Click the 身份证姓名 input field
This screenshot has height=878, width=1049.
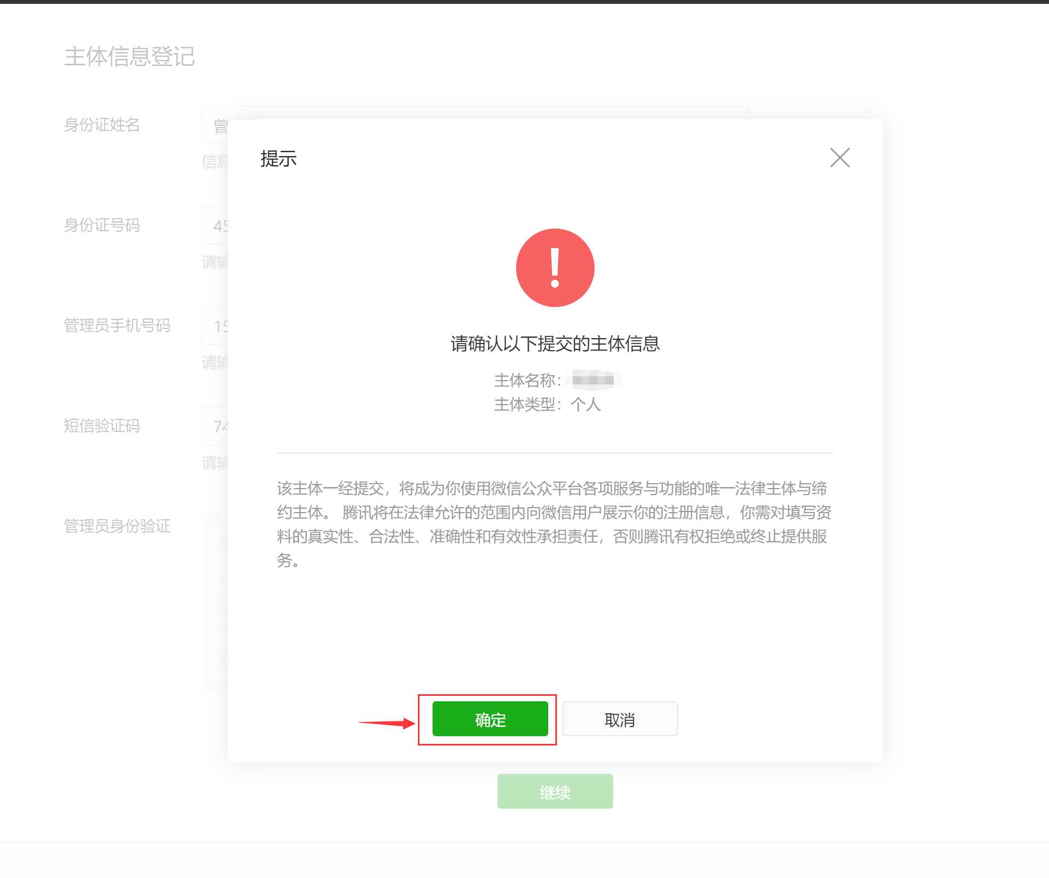(x=215, y=125)
